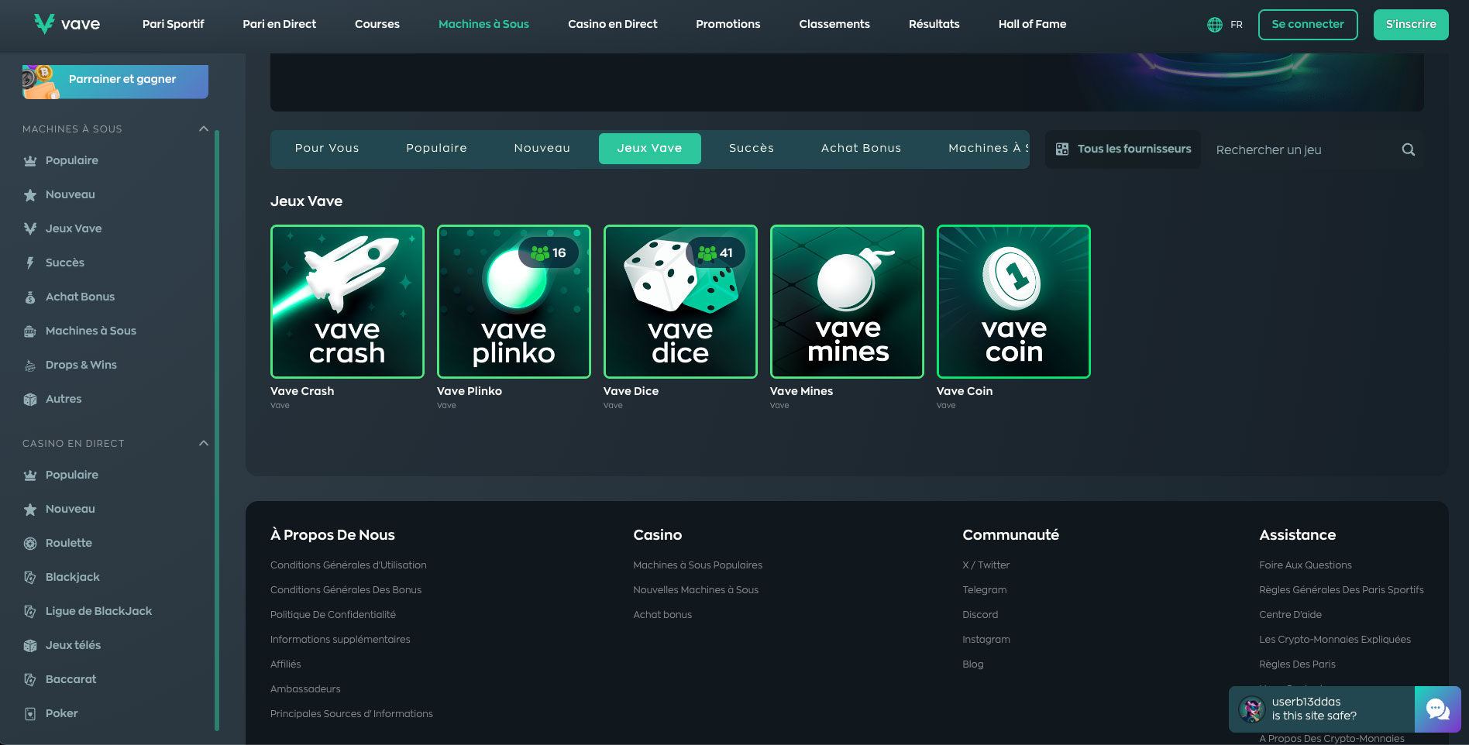1469x745 pixels.
Task: Switch to the Populaire games tab
Action: point(436,148)
